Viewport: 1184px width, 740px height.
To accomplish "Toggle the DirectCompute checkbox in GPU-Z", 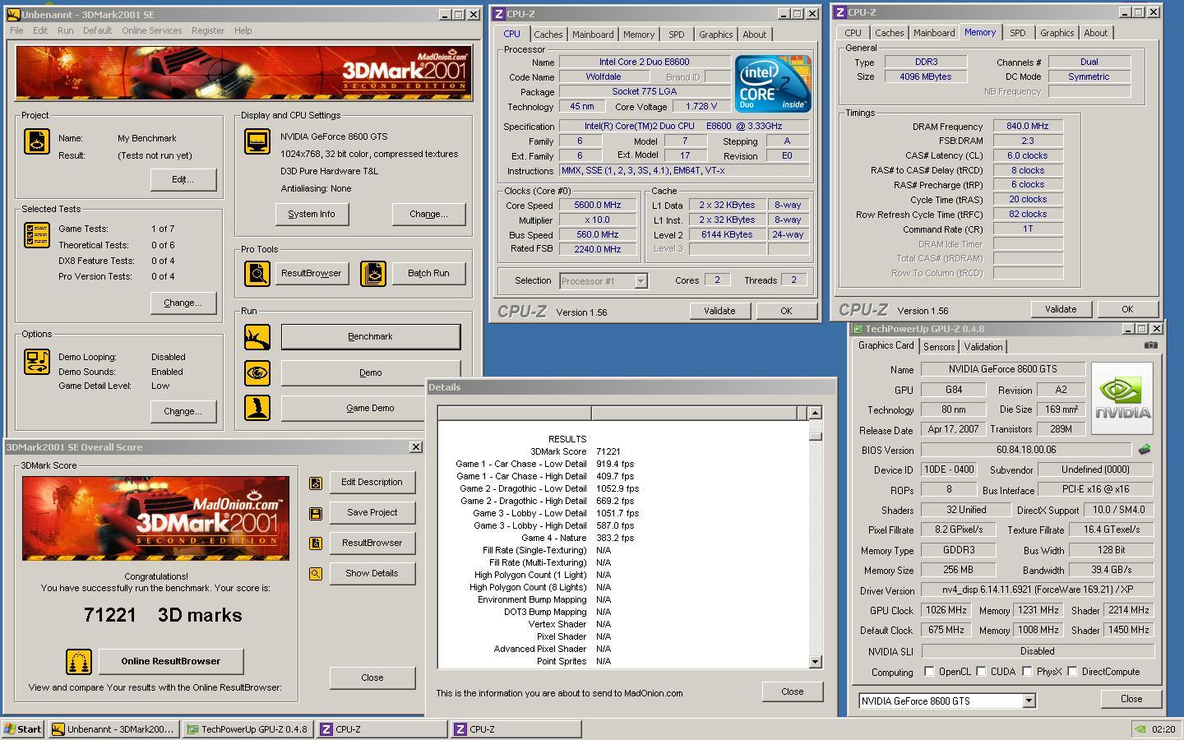I will (1072, 672).
